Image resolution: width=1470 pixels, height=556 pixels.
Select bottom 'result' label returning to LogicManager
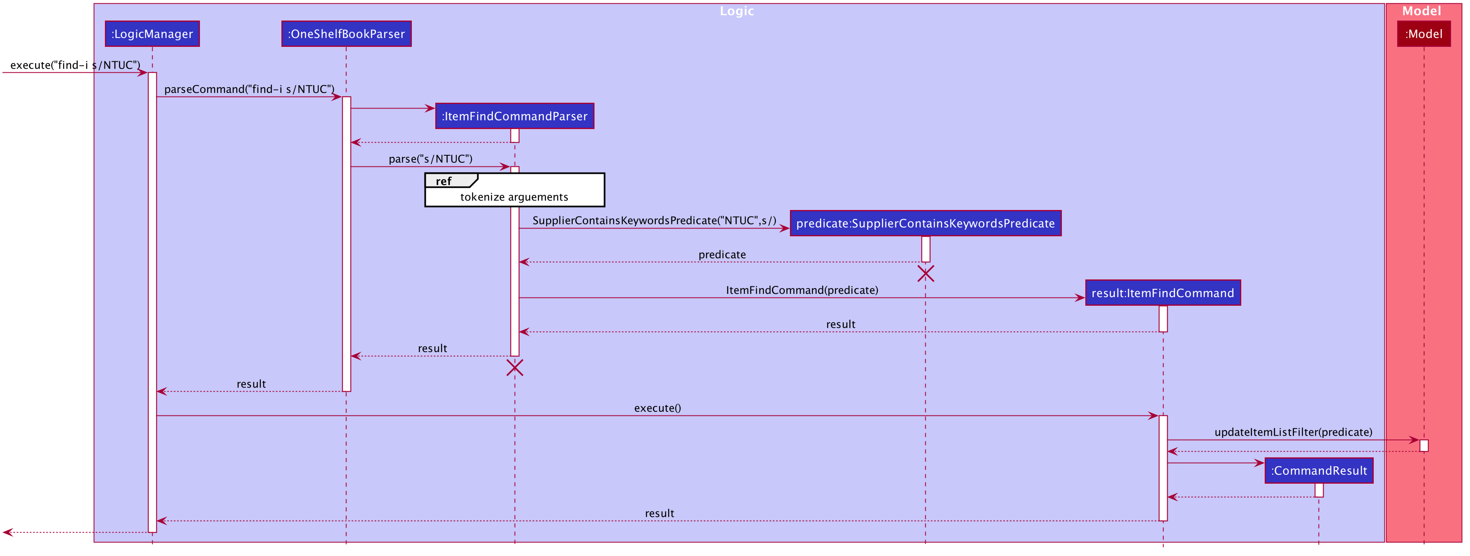(659, 513)
